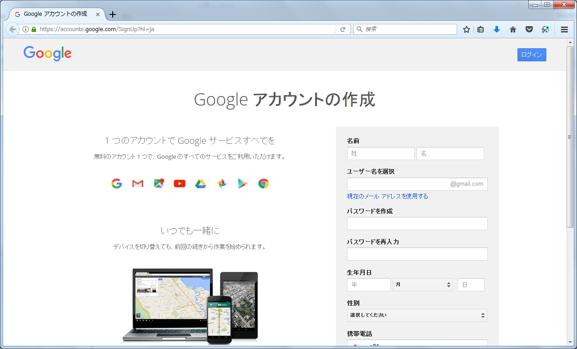Click the パスワードを再入力 input field
577x349 pixels.
click(x=417, y=254)
